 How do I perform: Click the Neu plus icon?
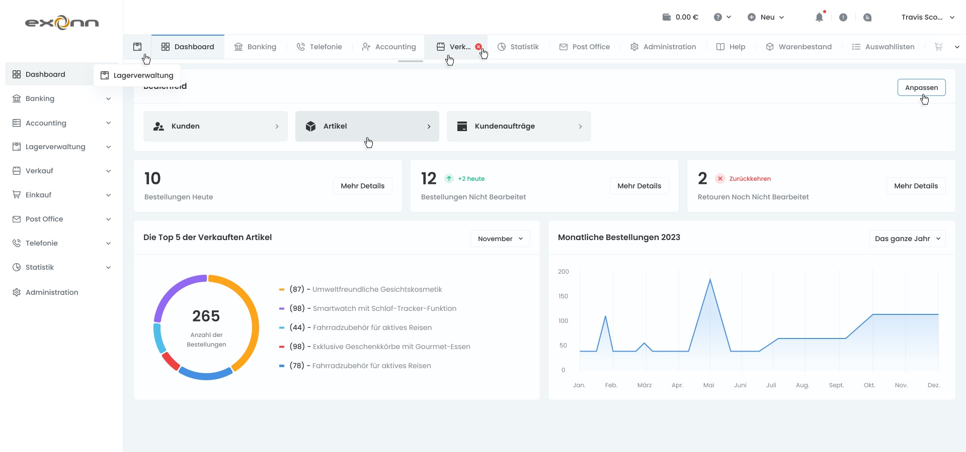[752, 17]
